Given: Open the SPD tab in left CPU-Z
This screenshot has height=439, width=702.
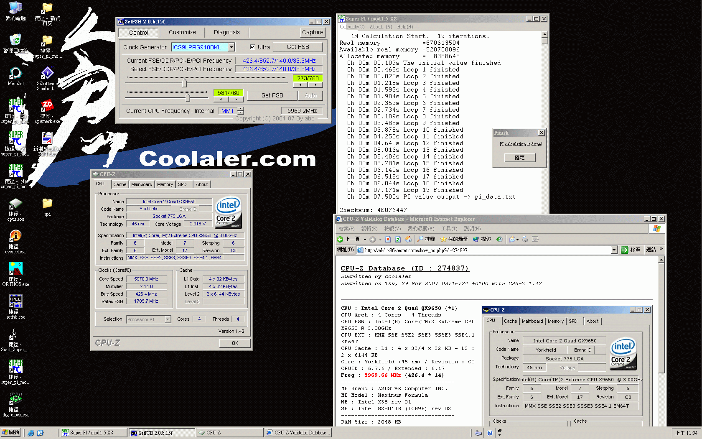Looking at the screenshot, I should [182, 184].
